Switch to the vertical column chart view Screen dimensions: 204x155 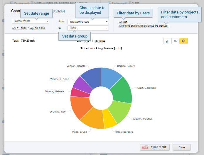click(167, 41)
